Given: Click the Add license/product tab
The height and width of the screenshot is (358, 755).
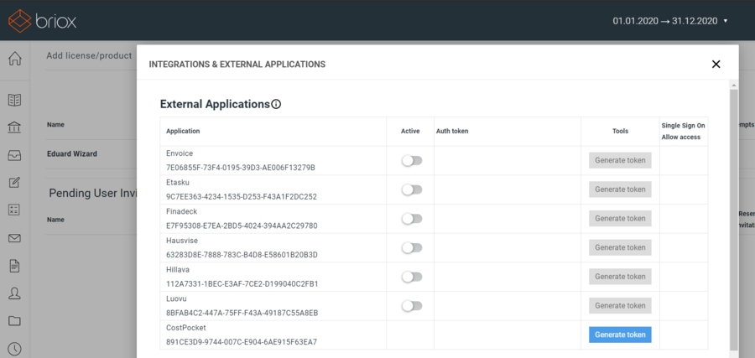Looking at the screenshot, I should (x=89, y=56).
